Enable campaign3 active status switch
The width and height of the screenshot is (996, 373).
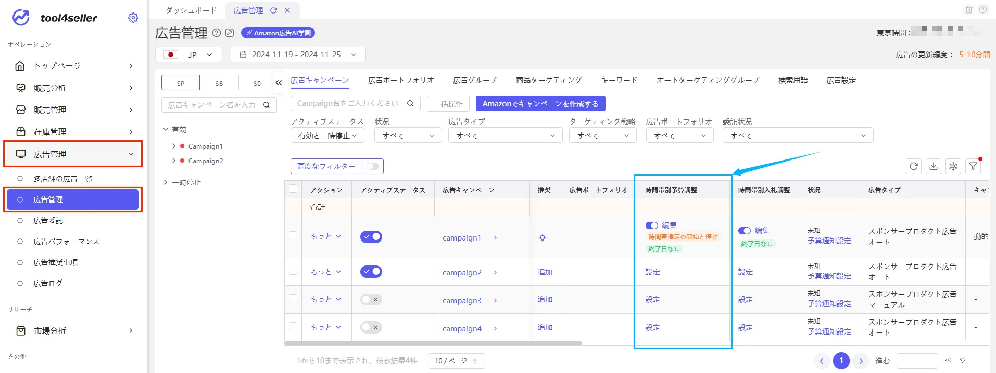tap(371, 299)
